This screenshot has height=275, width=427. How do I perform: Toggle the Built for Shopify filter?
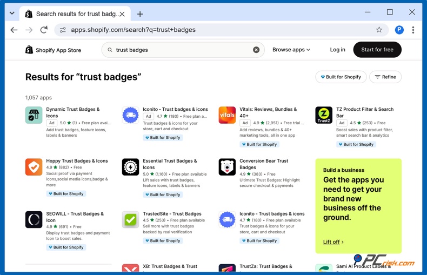pyautogui.click(x=341, y=77)
